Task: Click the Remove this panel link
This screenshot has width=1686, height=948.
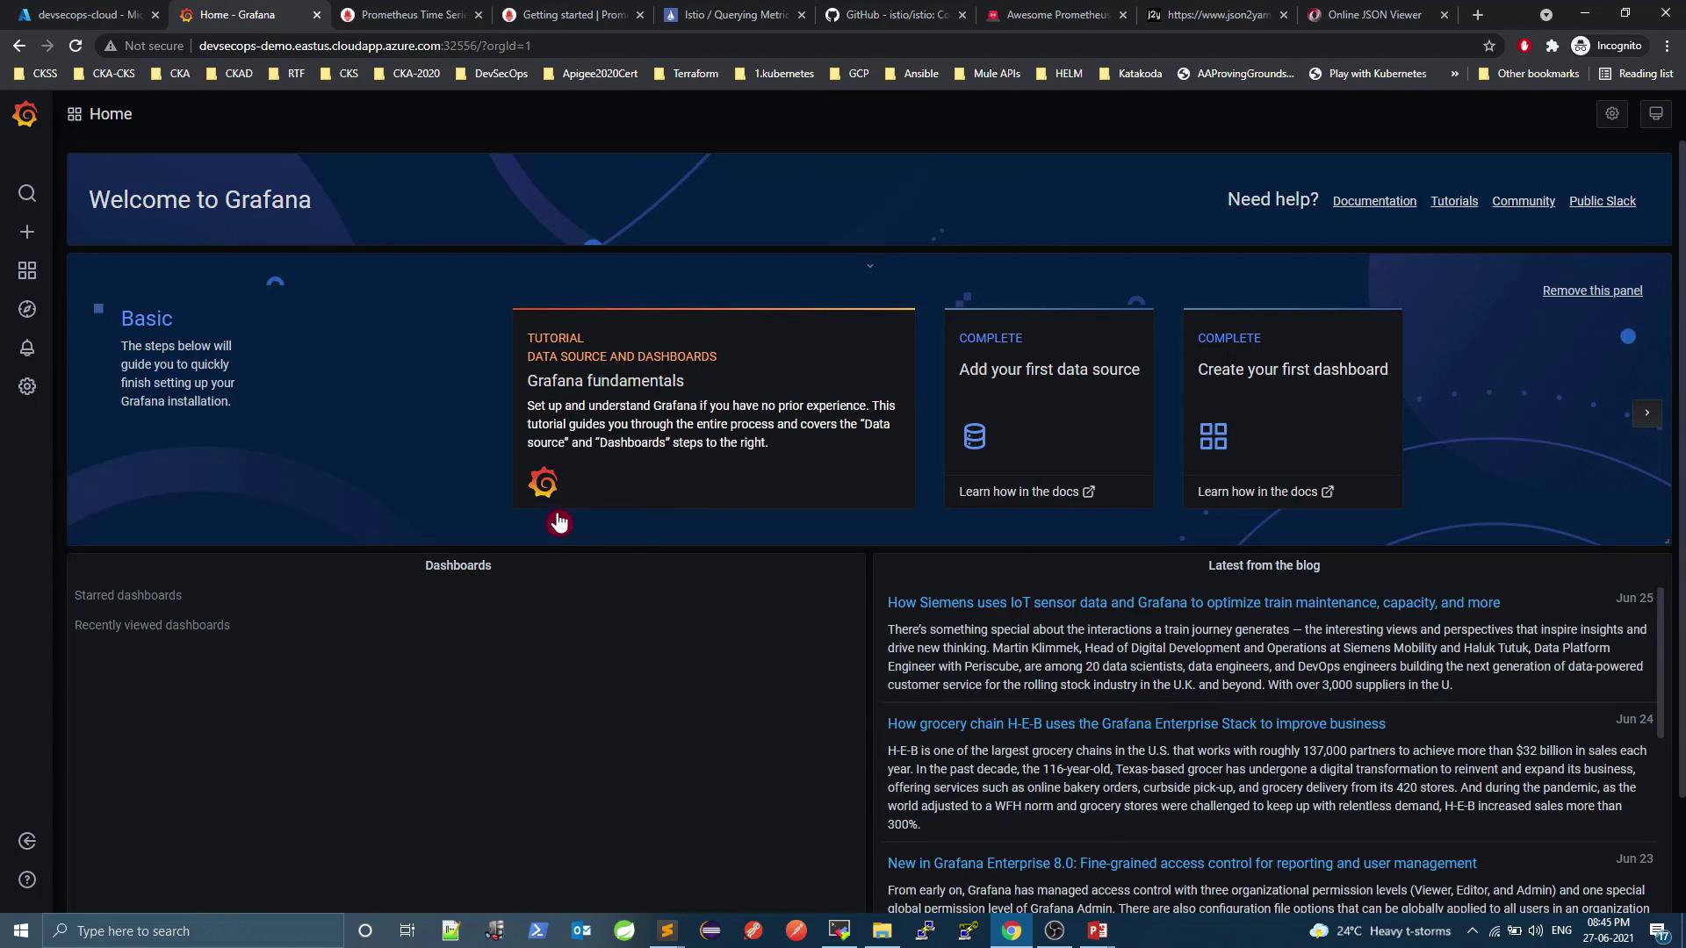Action: click(1592, 291)
